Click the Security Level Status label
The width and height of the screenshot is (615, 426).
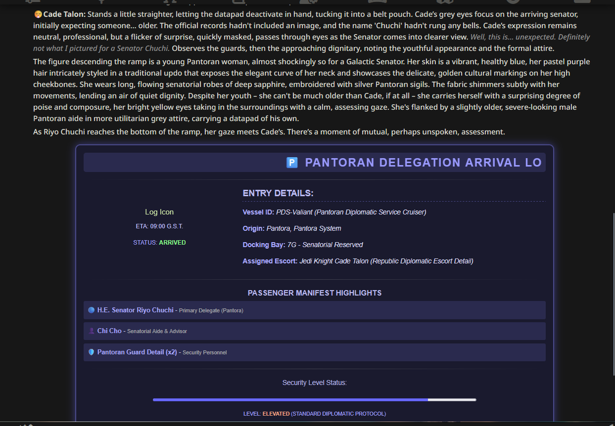pos(315,383)
